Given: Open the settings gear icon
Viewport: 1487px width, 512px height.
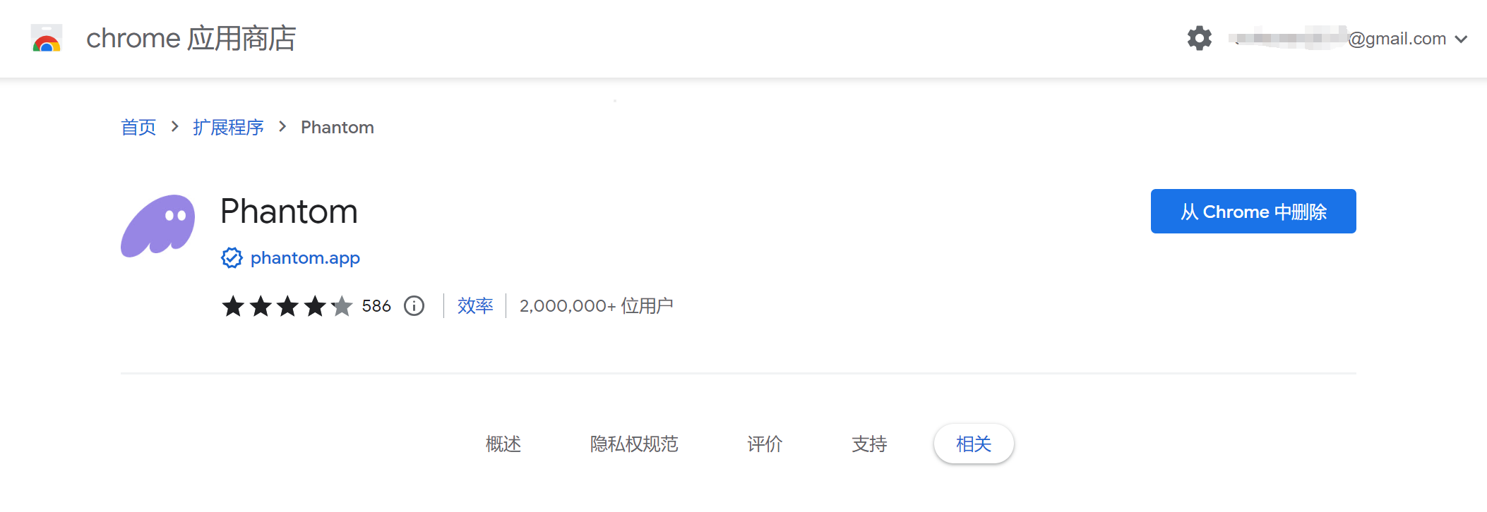Looking at the screenshot, I should click(1199, 38).
